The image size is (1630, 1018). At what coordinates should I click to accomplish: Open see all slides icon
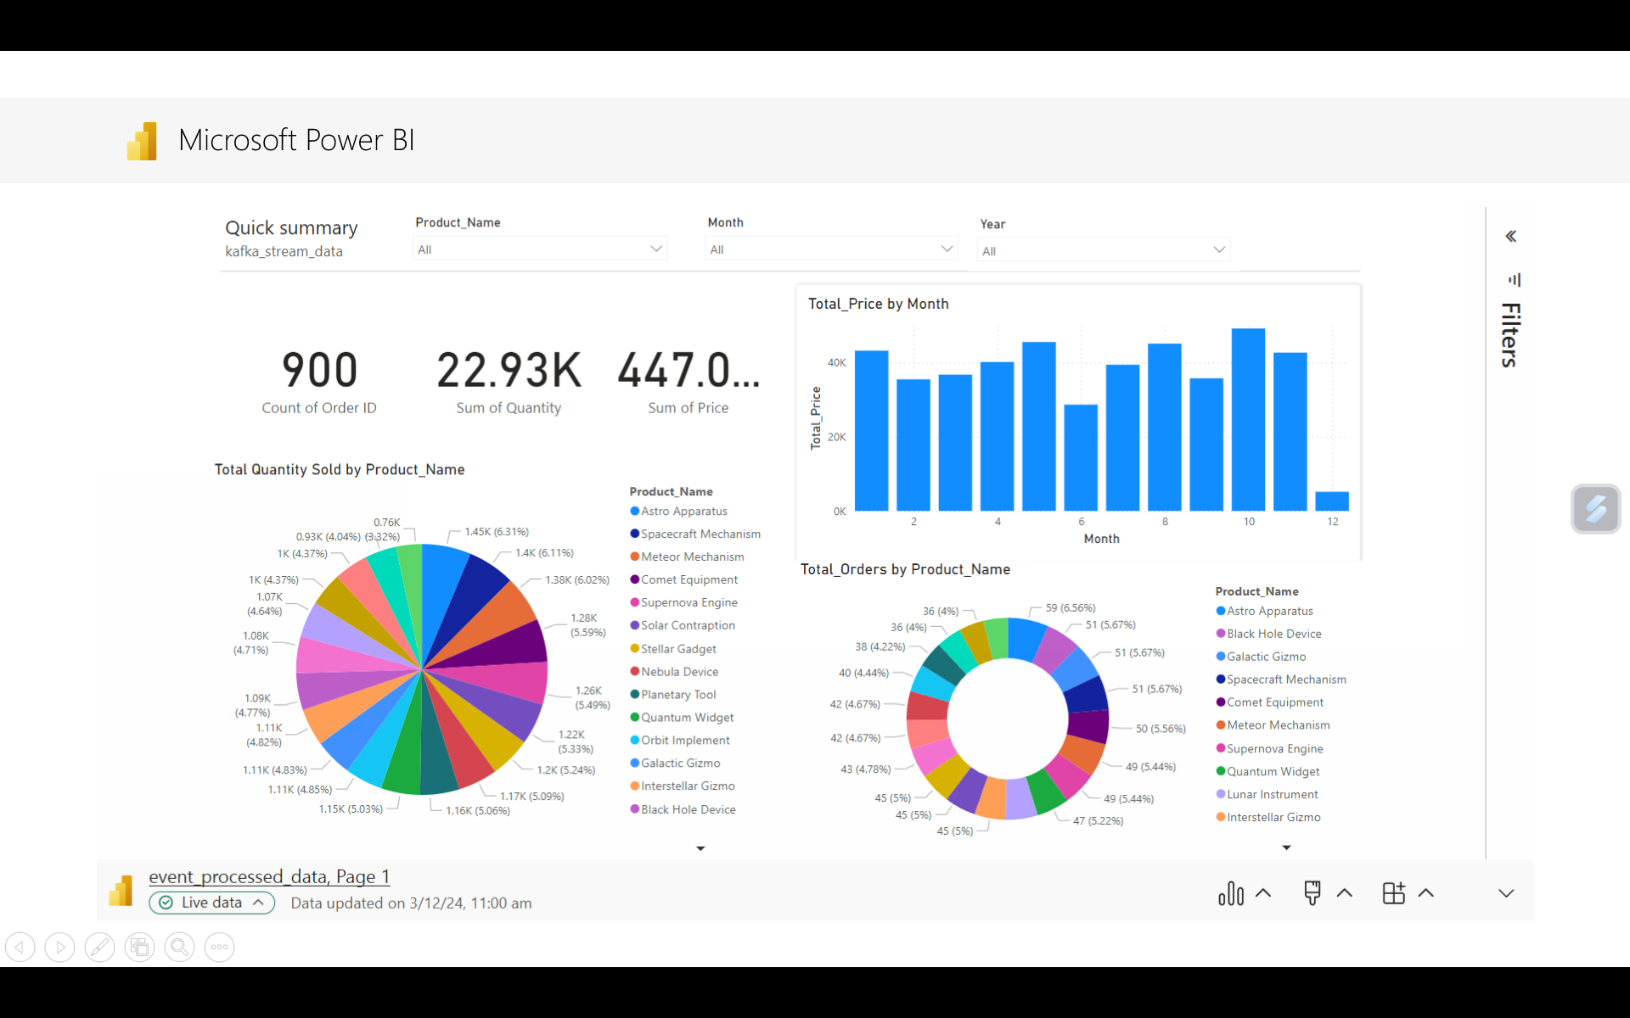pos(139,947)
